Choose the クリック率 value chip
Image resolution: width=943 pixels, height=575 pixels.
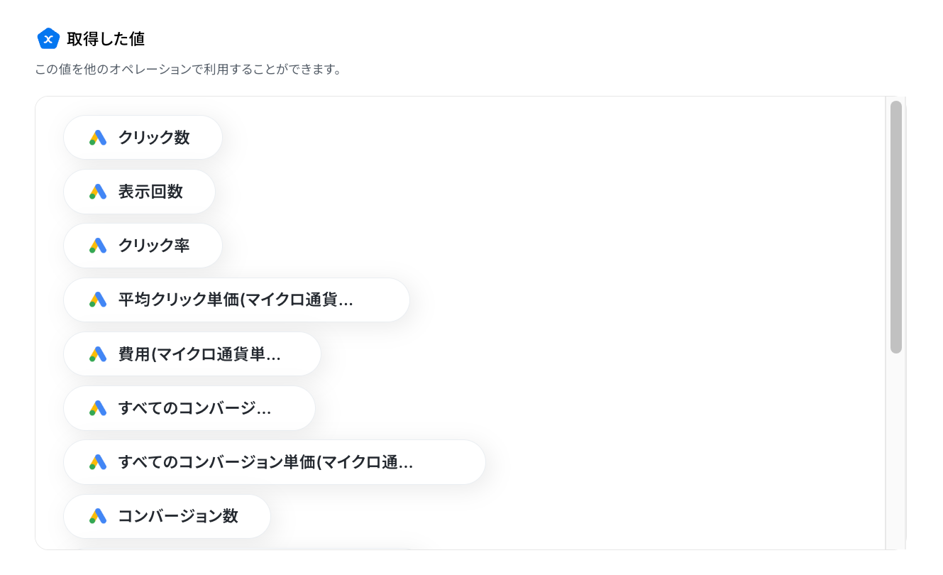coord(143,246)
